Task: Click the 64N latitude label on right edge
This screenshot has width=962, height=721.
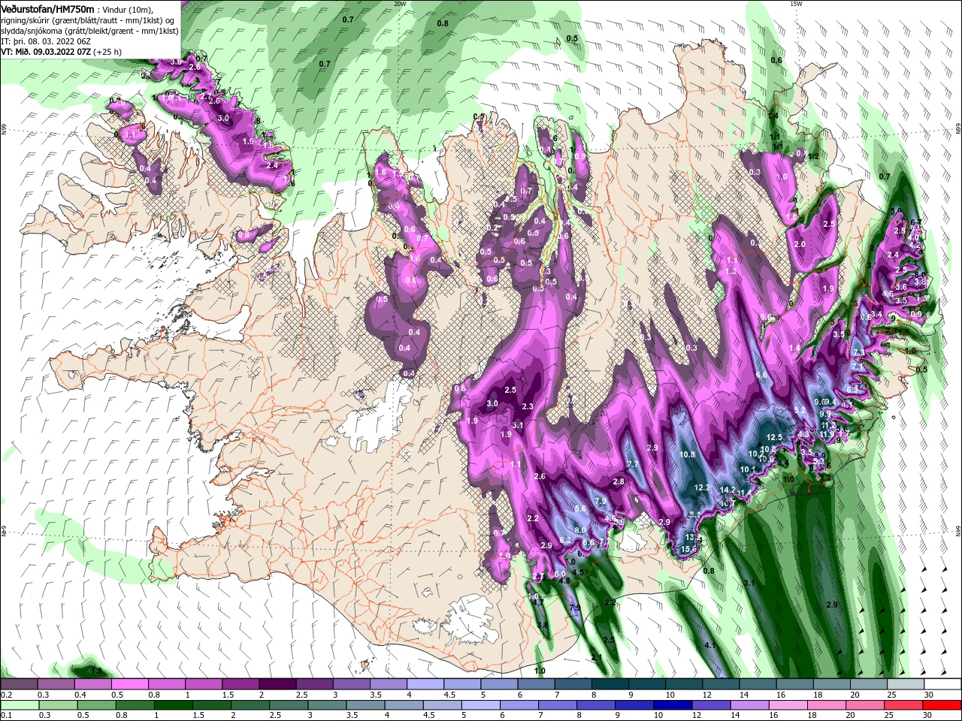Action: 958,530
